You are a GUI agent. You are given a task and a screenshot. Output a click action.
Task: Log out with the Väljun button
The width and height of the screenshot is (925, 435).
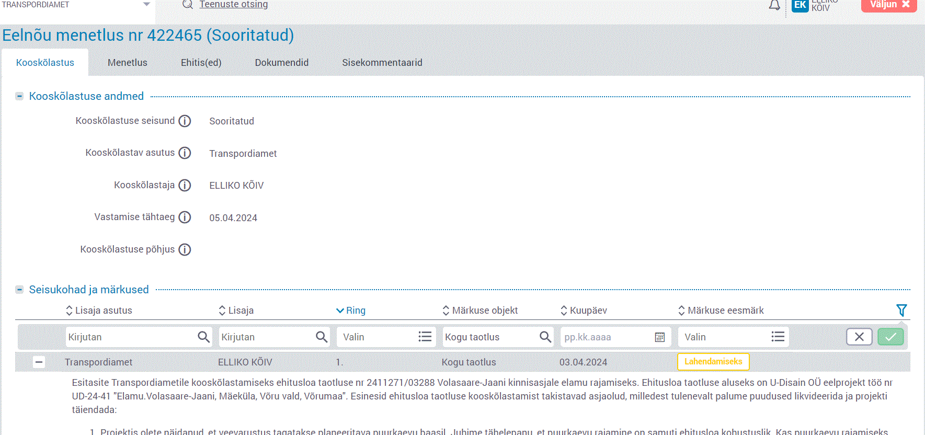click(x=889, y=5)
